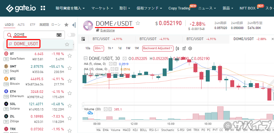
Task: Add the MACD indicator
Action: (127, 130)
